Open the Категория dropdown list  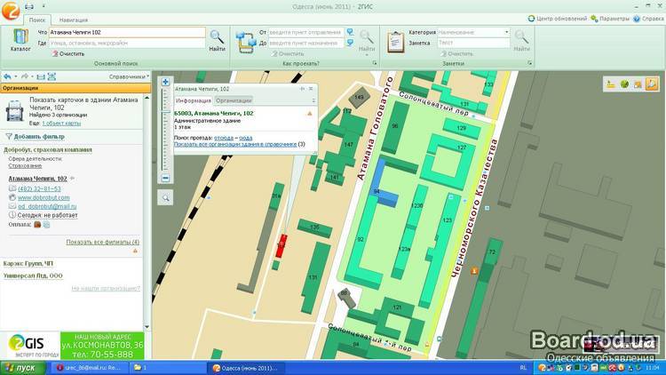506,32
